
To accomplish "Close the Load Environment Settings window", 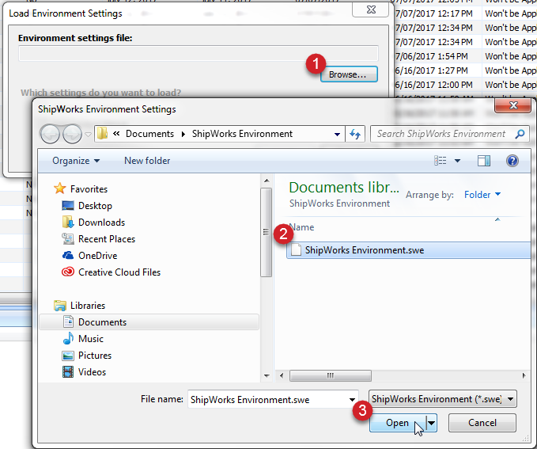I will pos(371,10).
